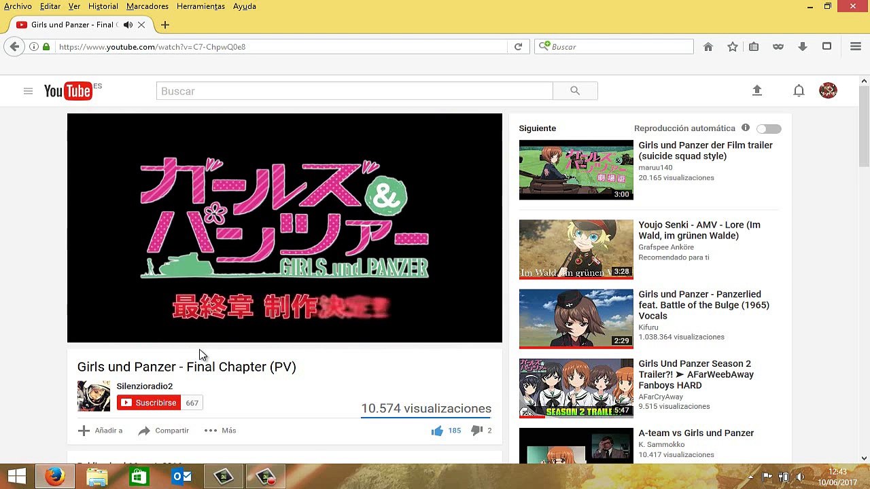Go to YouTube home via the logo
The image size is (870, 489).
click(x=68, y=91)
